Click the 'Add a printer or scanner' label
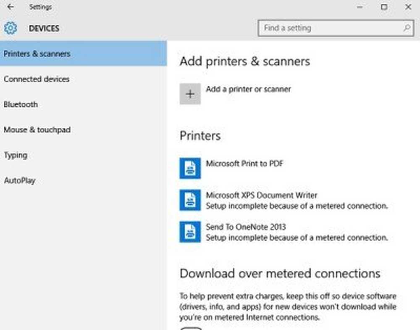This screenshot has height=330, width=420. pos(248,89)
